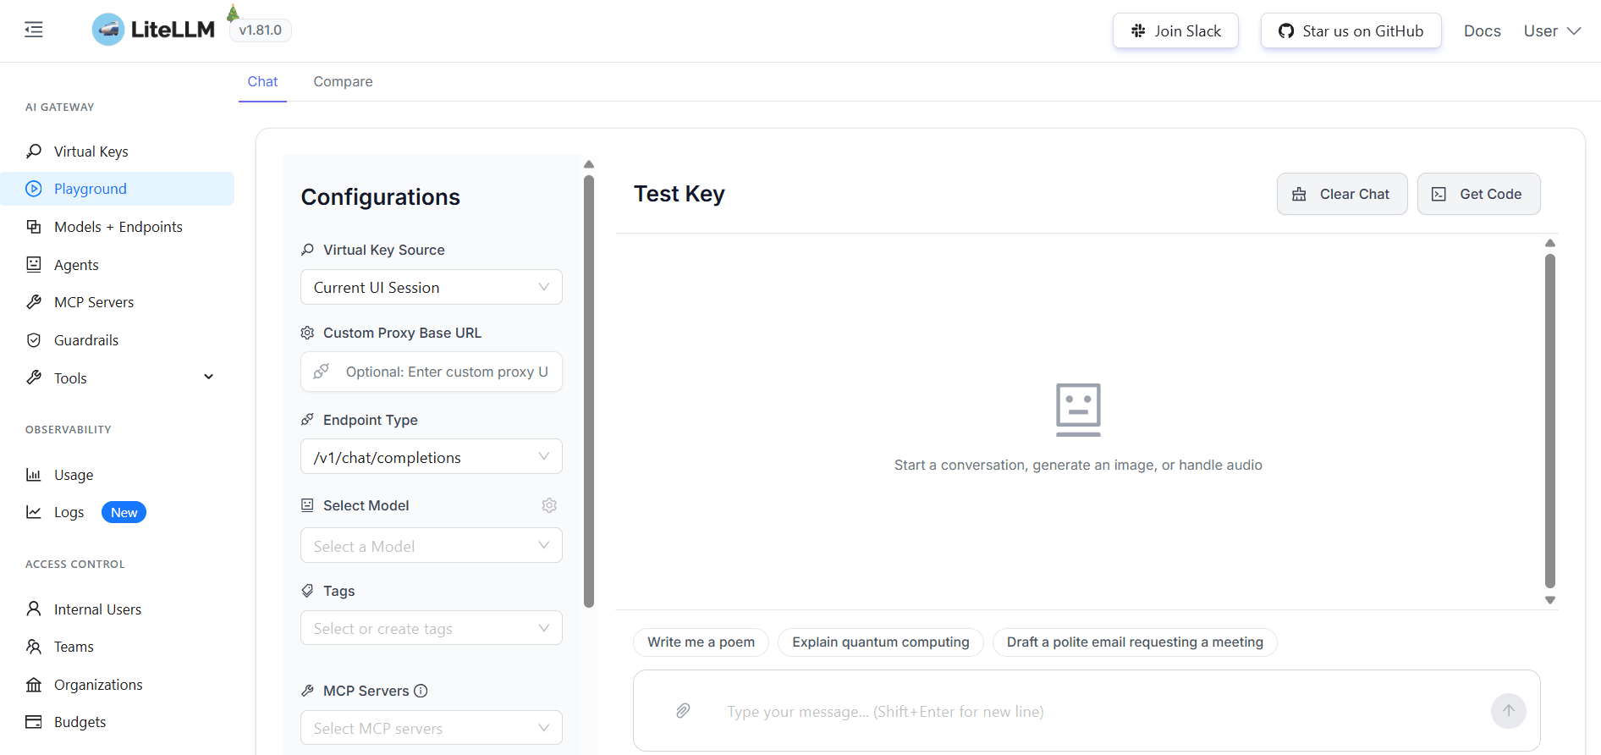Choose the Explain quantum computing suggestion
This screenshot has width=1601, height=755.
[x=880, y=642]
